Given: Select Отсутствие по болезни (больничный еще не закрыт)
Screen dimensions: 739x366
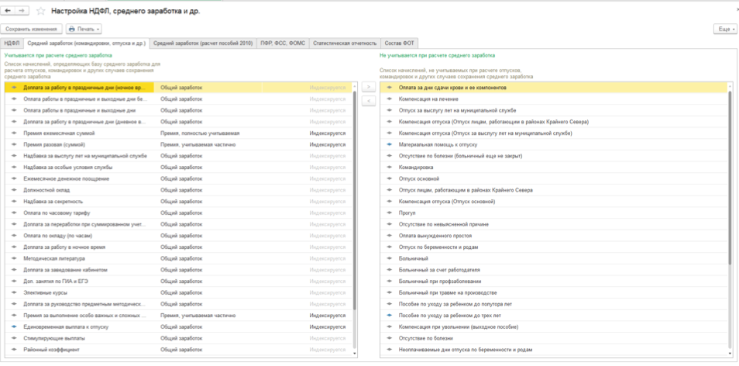Looking at the screenshot, I should coord(555,156).
